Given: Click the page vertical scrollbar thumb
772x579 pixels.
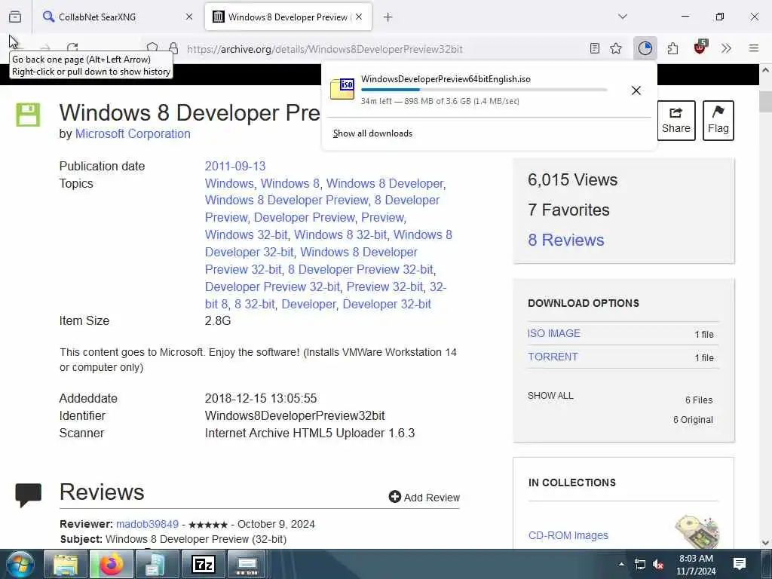Looking at the screenshot, I should coord(766,102).
